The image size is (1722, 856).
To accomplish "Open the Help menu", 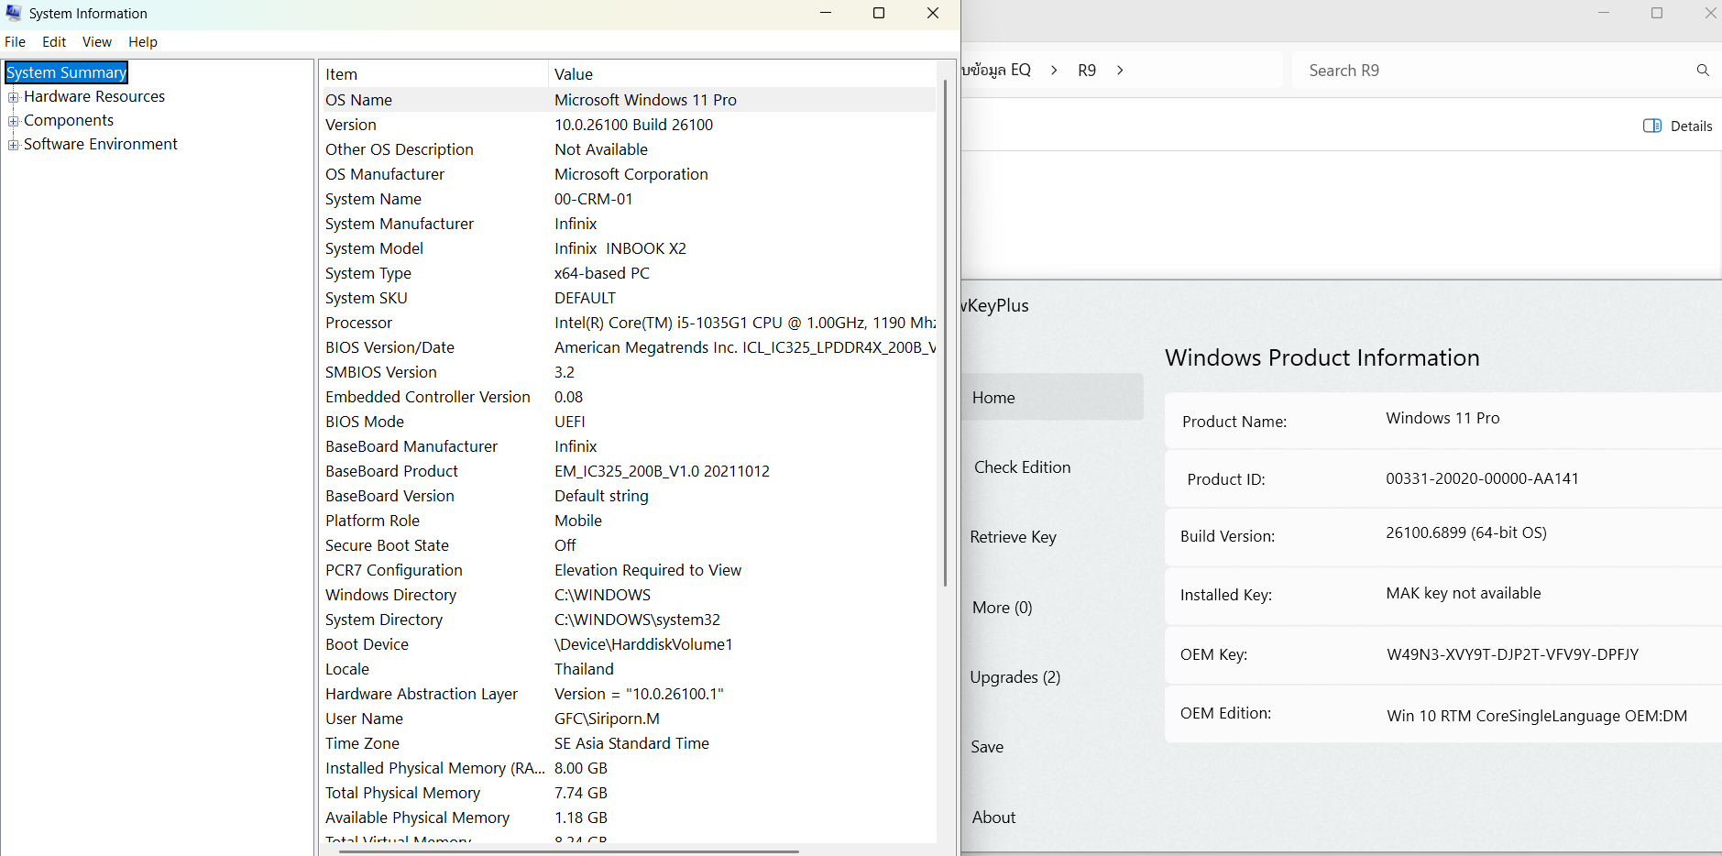I will click(x=142, y=42).
